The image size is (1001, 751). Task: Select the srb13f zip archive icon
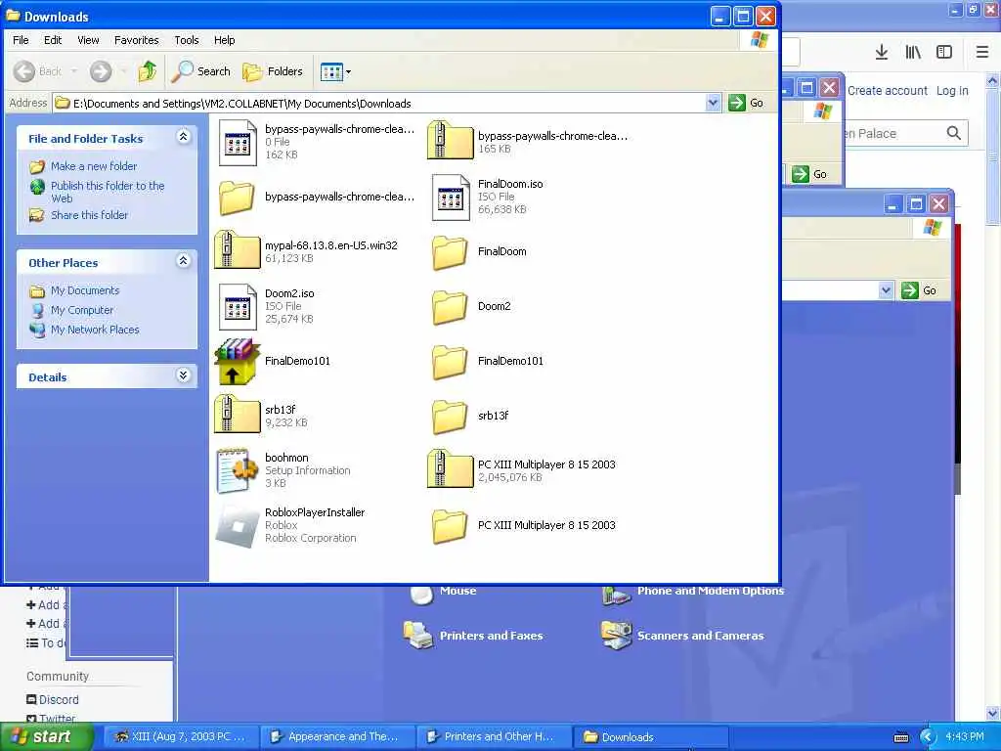[x=238, y=415]
